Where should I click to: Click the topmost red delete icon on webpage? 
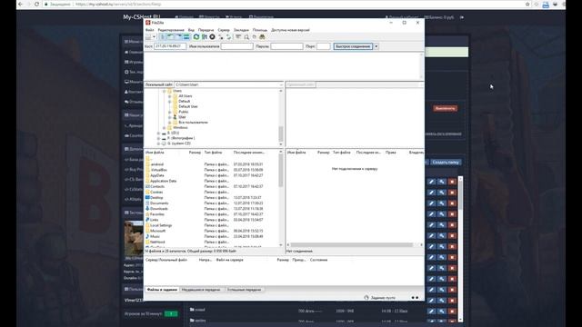pyautogui.click(x=452, y=182)
